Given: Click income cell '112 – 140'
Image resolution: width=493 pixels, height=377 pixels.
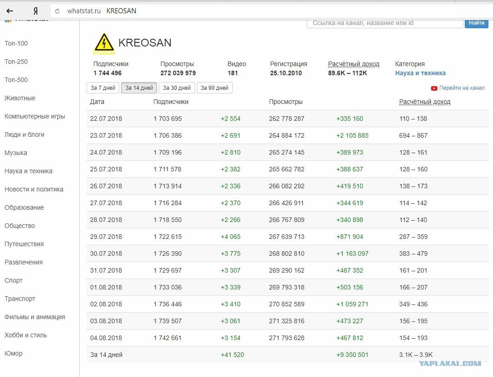Looking at the screenshot, I should click(x=413, y=220).
